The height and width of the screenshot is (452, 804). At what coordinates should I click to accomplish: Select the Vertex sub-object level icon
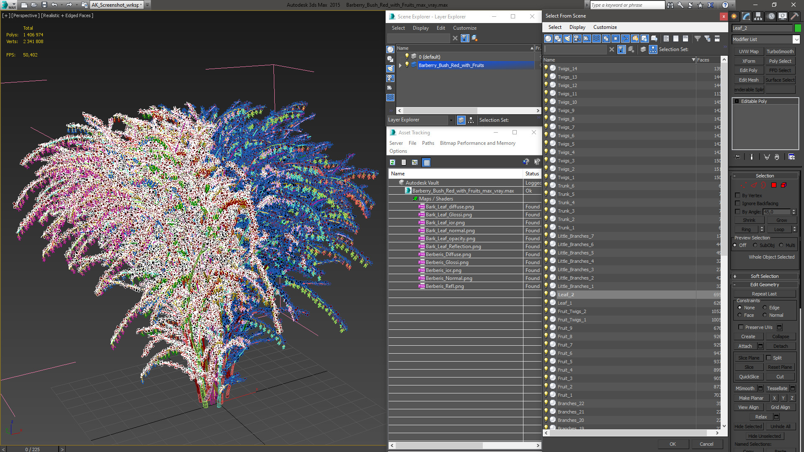pyautogui.click(x=744, y=185)
